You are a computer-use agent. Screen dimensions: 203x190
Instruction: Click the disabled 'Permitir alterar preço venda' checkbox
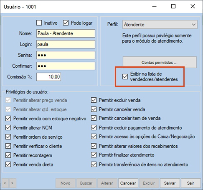pos(8,100)
